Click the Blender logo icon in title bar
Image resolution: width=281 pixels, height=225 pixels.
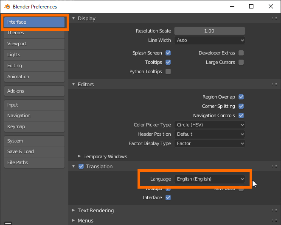[x=7, y=7]
